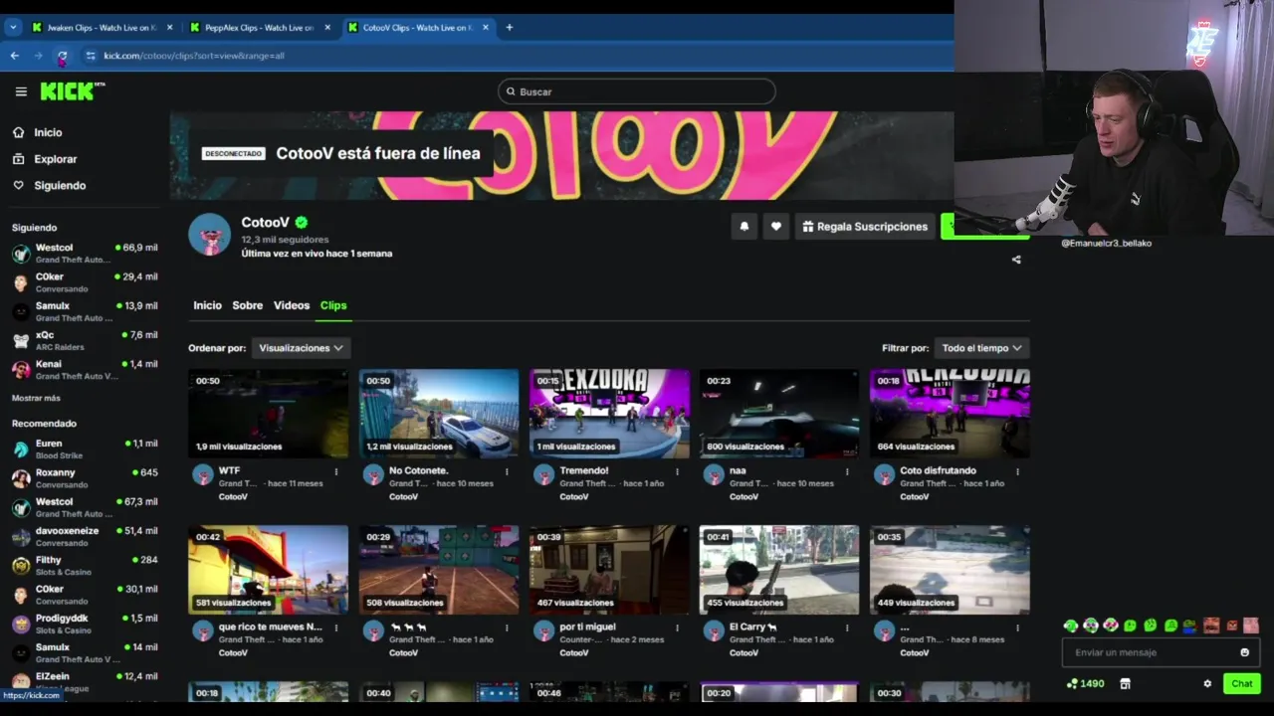The width and height of the screenshot is (1274, 716).
Task: Switch to the Videos channel tab
Action: coord(292,305)
